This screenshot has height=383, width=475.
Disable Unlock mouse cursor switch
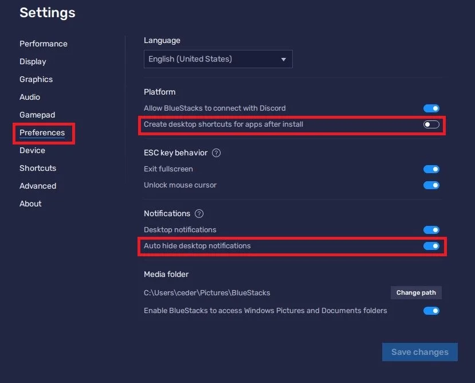click(x=431, y=185)
